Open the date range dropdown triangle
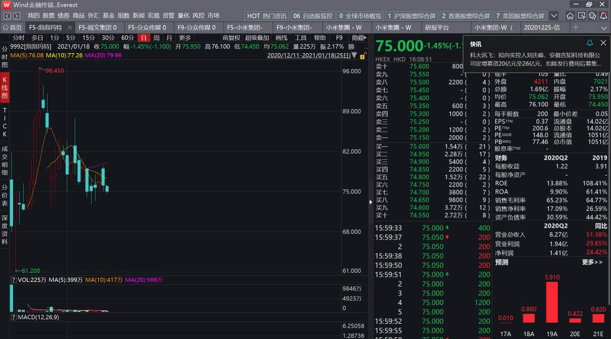This screenshot has height=339, width=611. 354,55
